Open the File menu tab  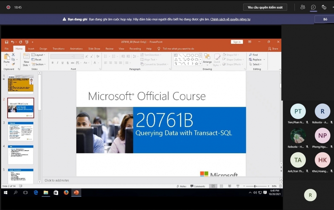point(7,49)
